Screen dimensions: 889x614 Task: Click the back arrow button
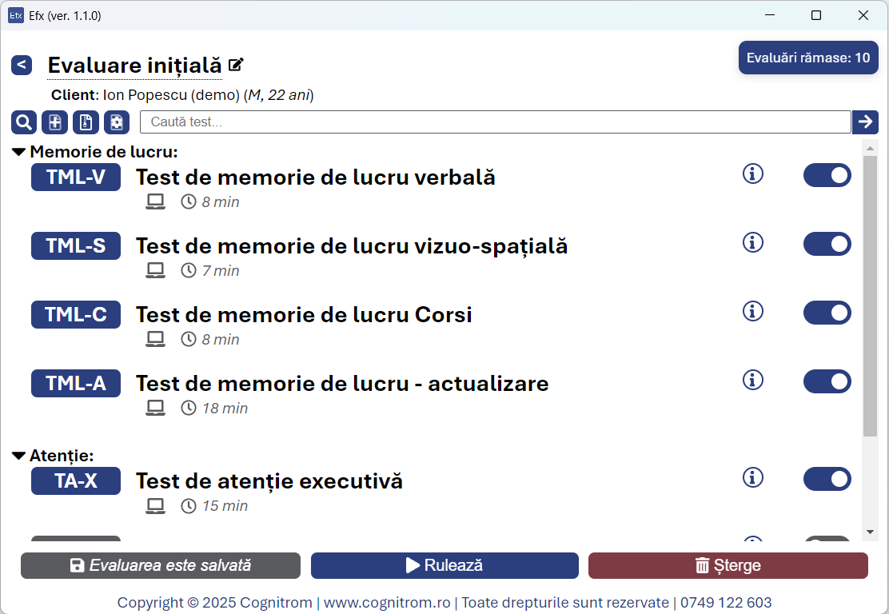click(22, 65)
